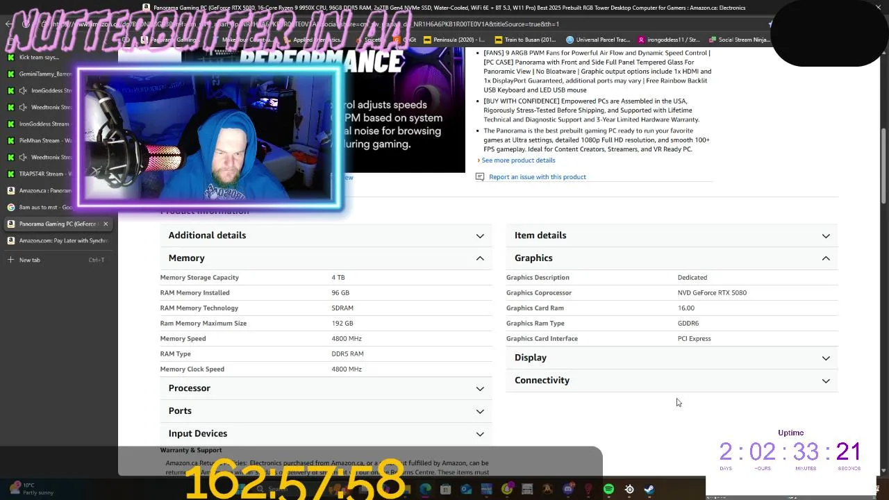Open Discord from the taskbar

[x=568, y=489]
